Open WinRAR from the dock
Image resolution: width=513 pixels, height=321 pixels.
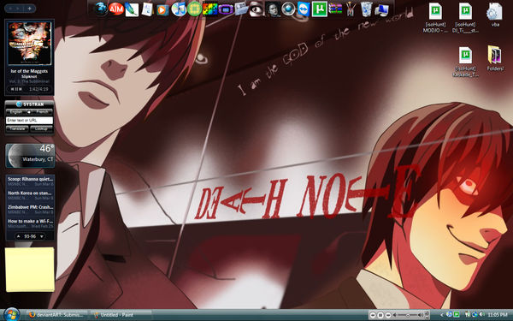[335, 9]
